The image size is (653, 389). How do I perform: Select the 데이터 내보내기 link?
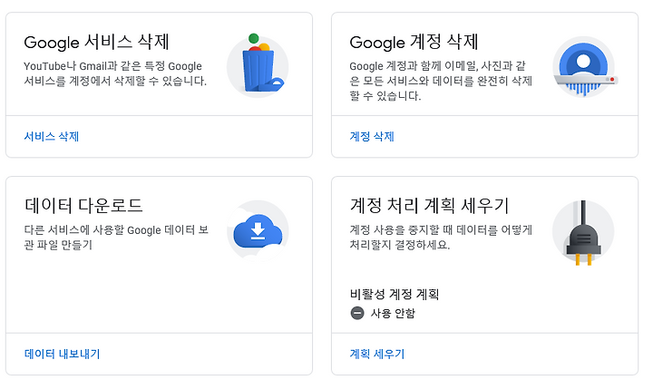(62, 354)
